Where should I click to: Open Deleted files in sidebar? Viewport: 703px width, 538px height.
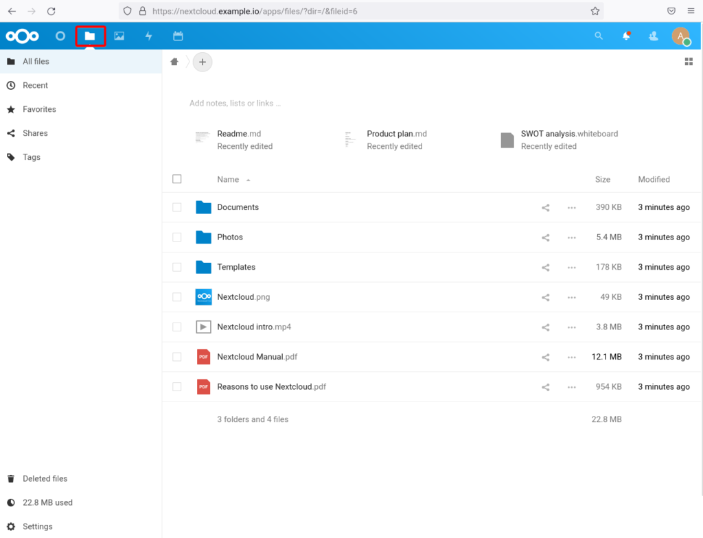pos(46,478)
